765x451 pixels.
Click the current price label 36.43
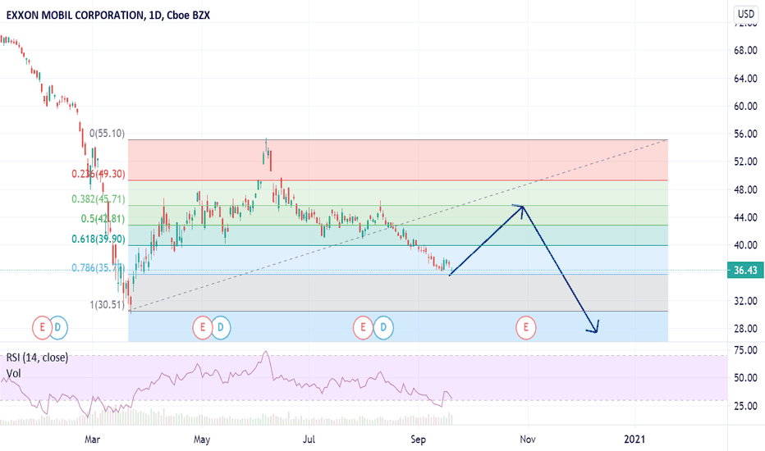pyautogui.click(x=745, y=270)
